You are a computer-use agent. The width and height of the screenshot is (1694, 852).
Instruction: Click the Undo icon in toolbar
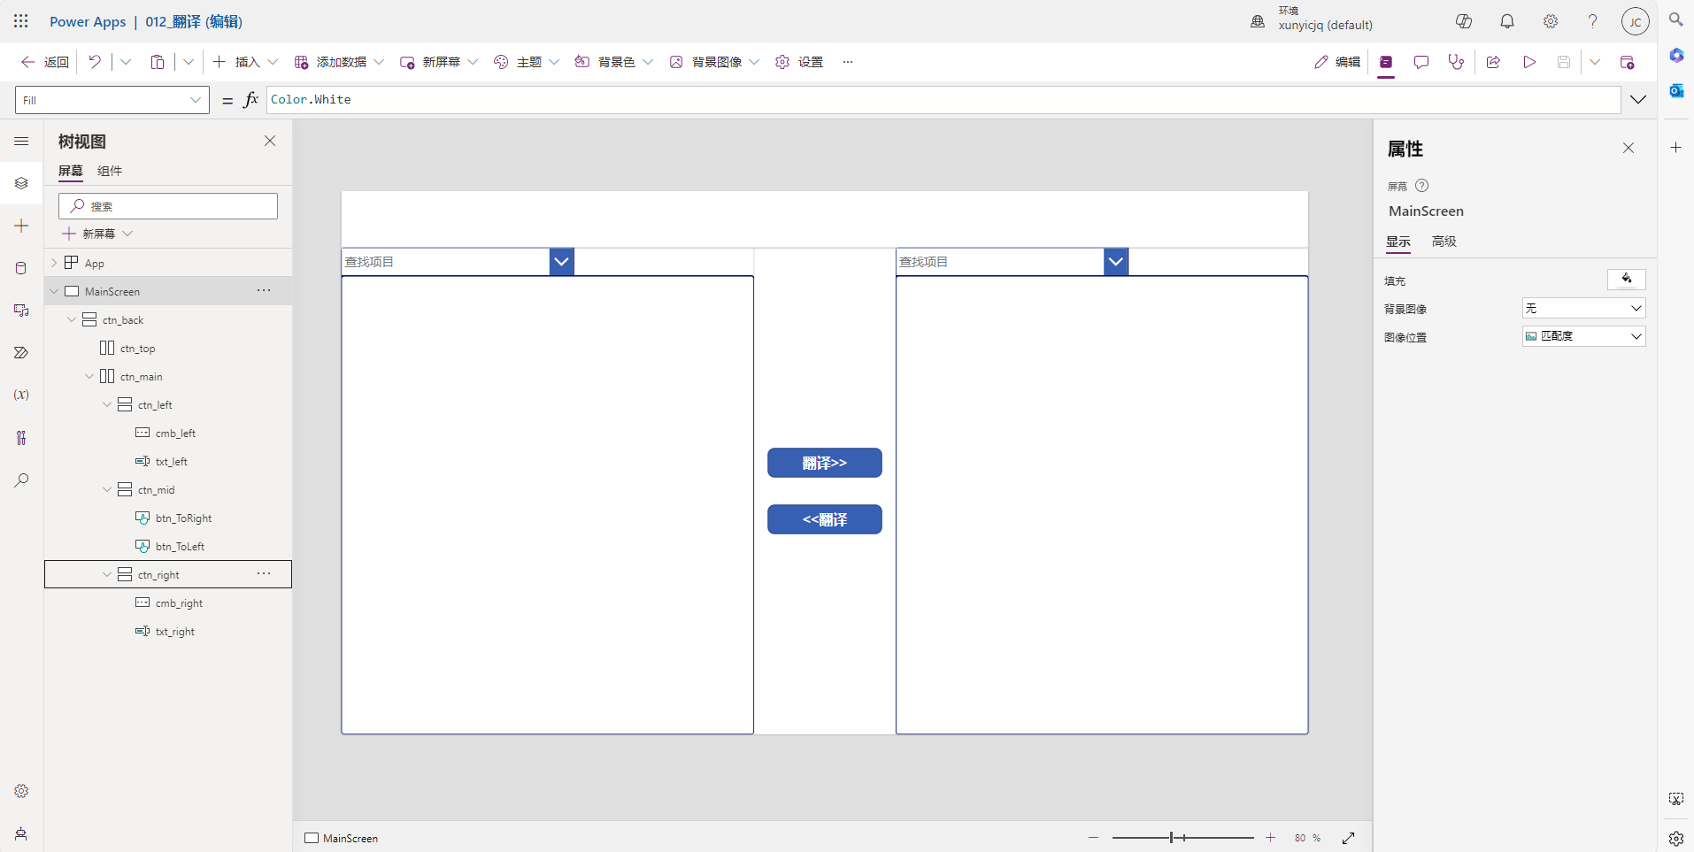(x=95, y=62)
